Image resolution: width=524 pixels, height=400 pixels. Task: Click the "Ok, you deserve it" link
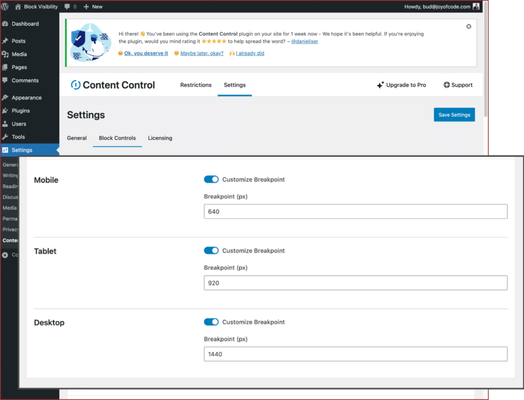tap(146, 53)
